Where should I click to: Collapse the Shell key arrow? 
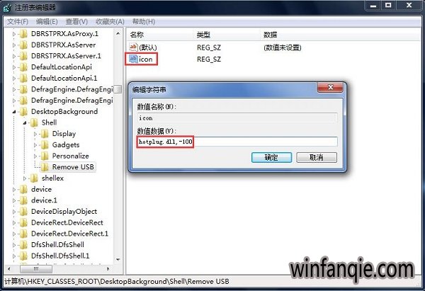pos(25,122)
